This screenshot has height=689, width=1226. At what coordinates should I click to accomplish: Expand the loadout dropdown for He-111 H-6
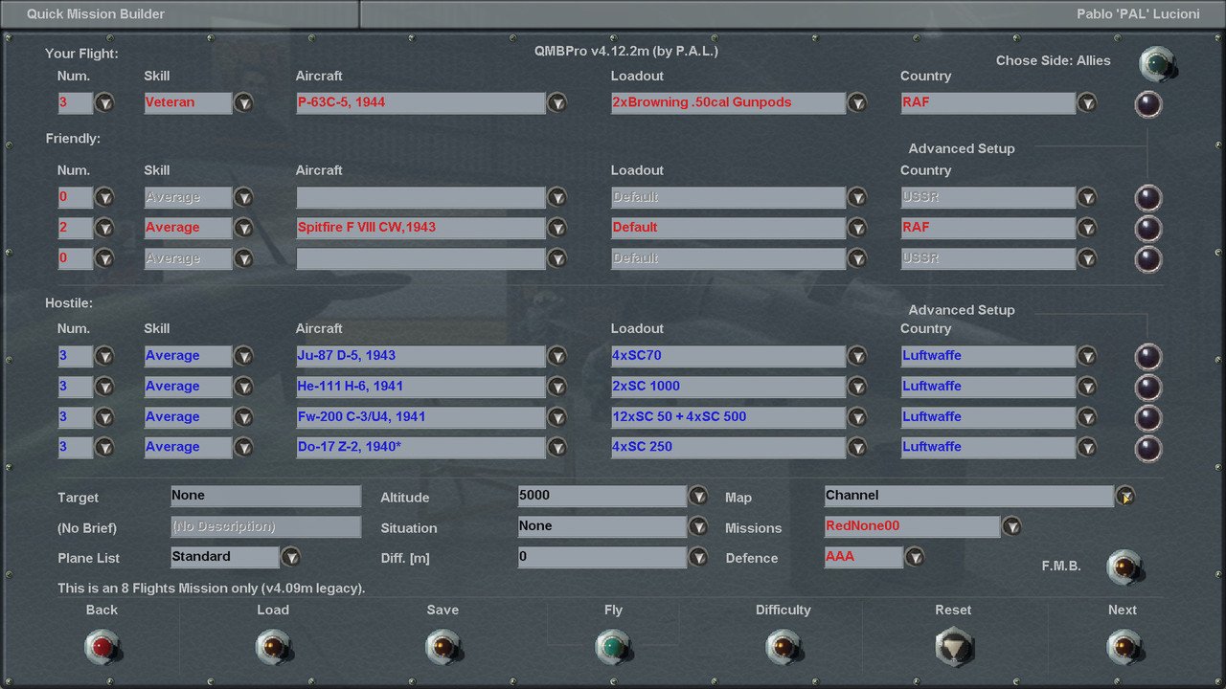pyautogui.click(x=856, y=387)
